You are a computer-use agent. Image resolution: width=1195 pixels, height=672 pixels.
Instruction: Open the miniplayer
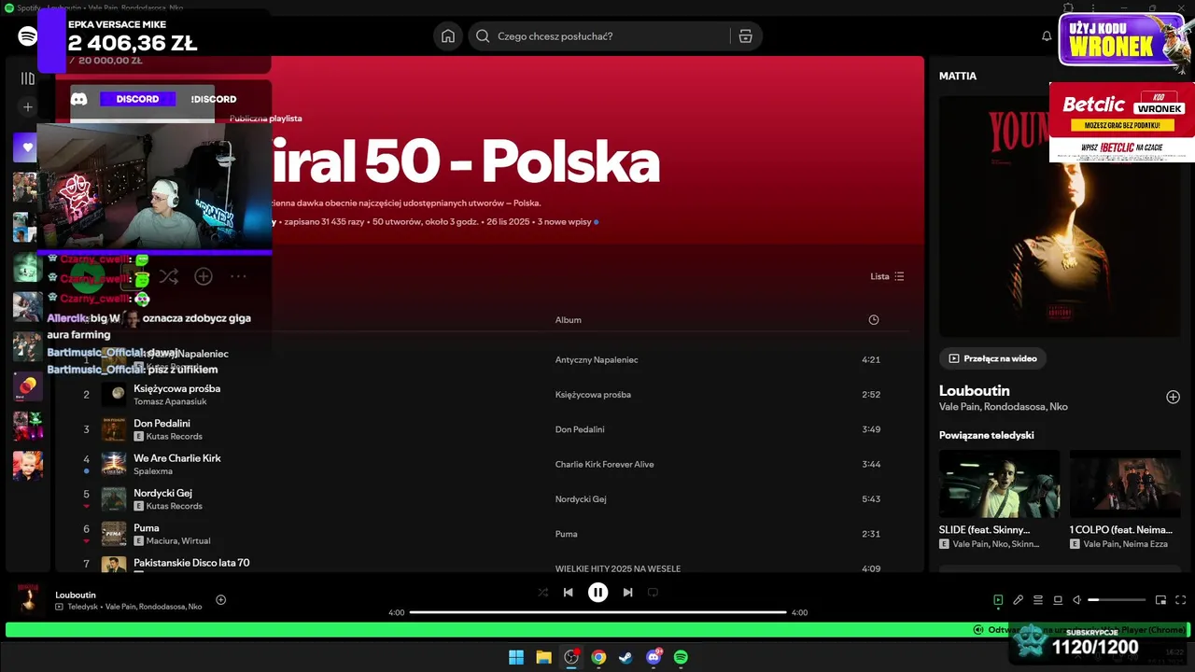[x=1160, y=600]
